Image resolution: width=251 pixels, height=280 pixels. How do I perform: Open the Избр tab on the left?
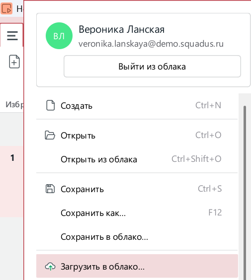14,105
